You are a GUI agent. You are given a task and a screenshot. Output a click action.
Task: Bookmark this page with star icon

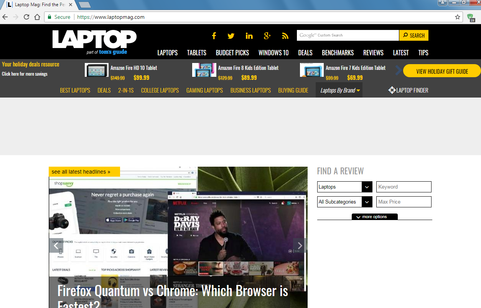pos(458,17)
